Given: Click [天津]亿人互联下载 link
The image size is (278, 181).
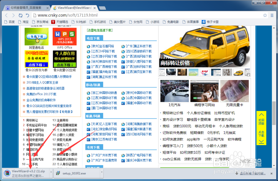Looking at the screenshot, I should tap(104, 124).
